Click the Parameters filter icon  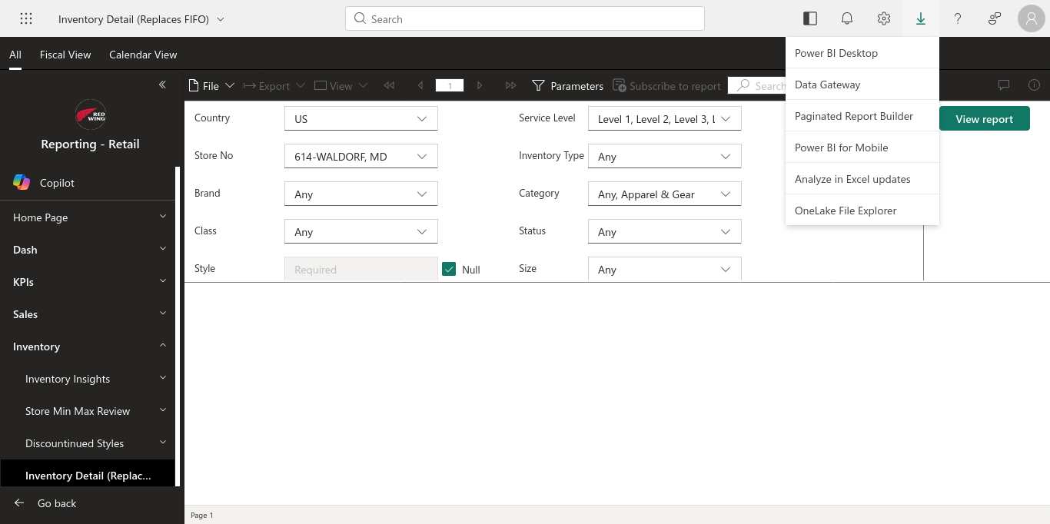[538, 86]
